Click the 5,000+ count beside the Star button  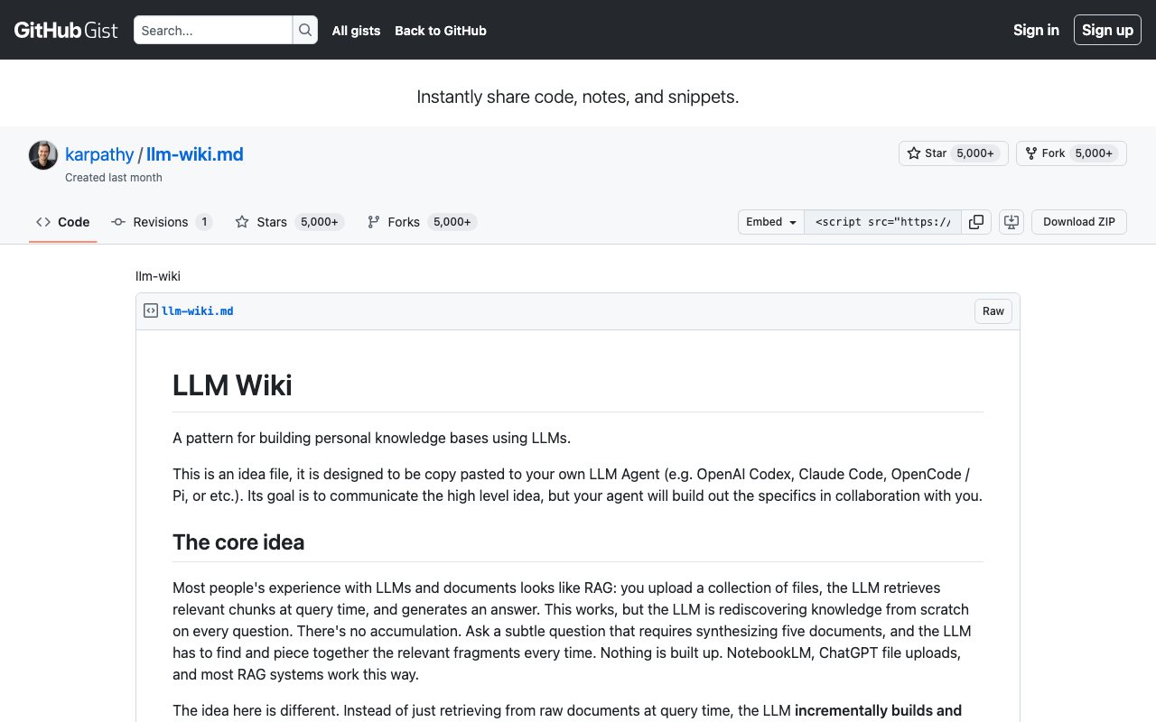(x=975, y=153)
